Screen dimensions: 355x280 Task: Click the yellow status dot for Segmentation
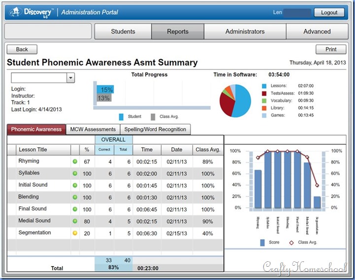tap(75, 233)
